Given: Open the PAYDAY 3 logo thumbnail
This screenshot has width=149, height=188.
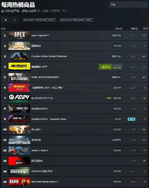Looking at the screenshot, I should pos(19,171).
